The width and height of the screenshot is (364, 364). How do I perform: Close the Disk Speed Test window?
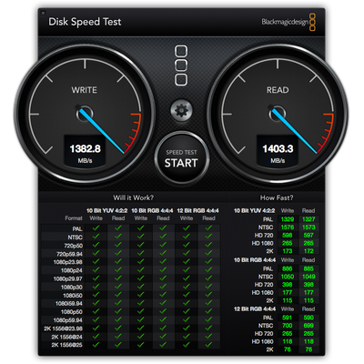coord(44,13)
